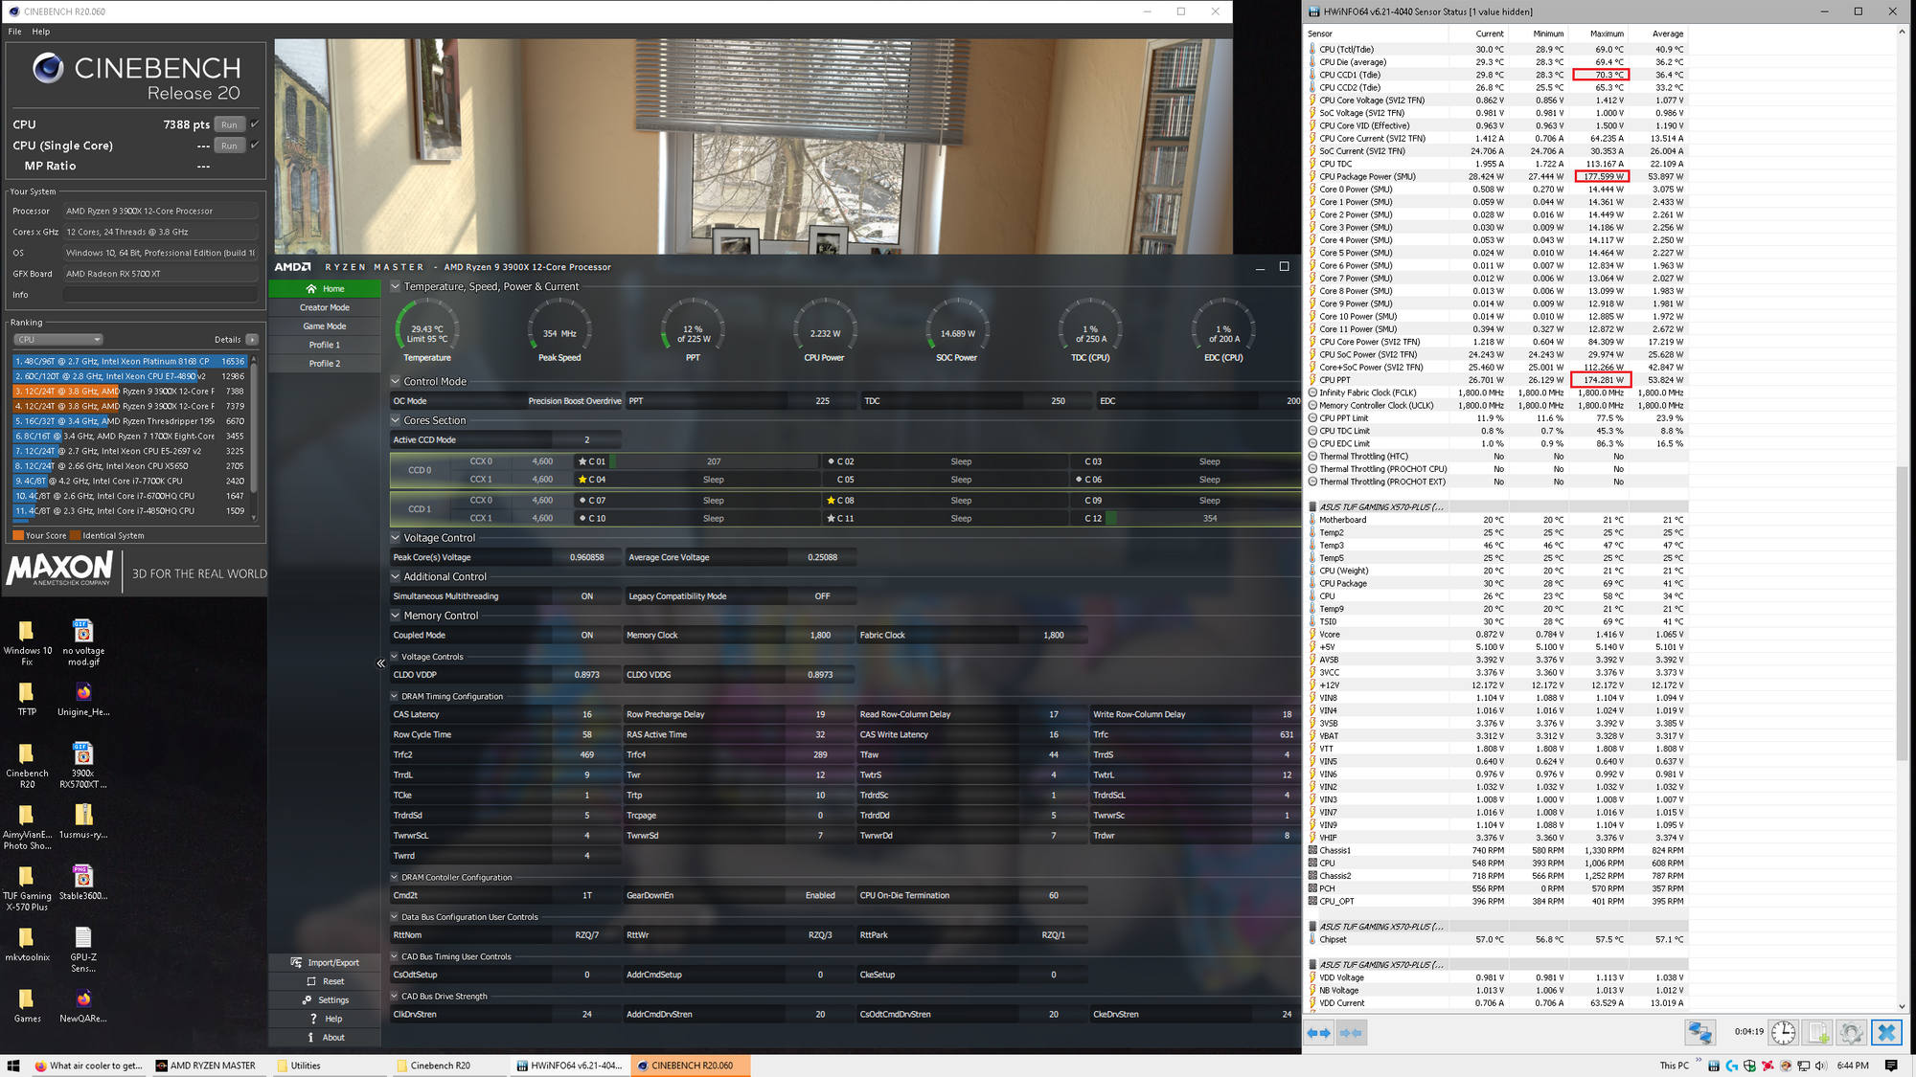Open the Ranking CPU dropdown
Viewport: 1916px width, 1077px height.
[58, 340]
